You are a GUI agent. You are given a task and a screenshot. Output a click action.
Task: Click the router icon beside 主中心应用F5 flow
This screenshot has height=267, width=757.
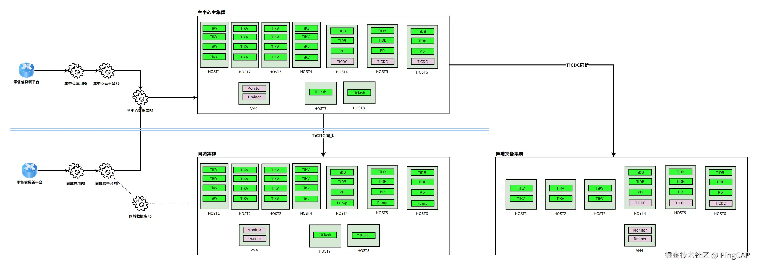pos(27,70)
